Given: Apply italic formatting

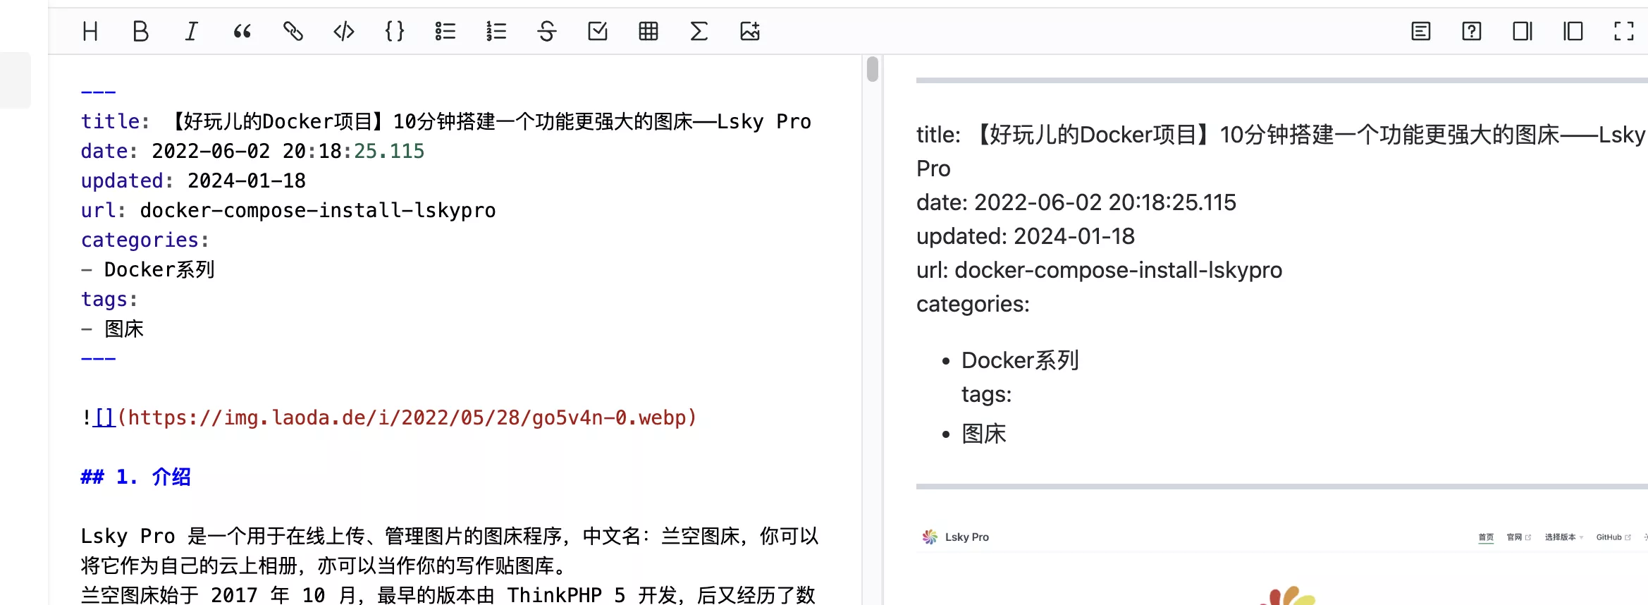Looking at the screenshot, I should (191, 31).
